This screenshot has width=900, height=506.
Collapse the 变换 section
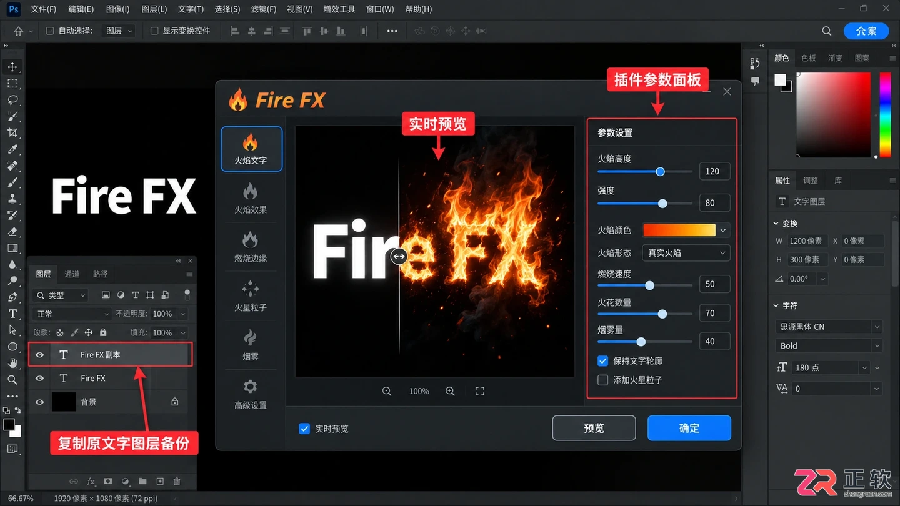777,223
